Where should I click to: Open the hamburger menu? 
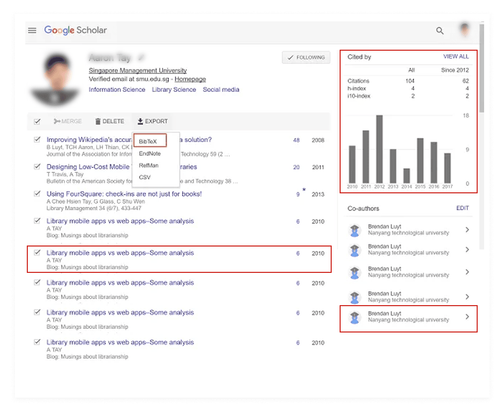pos(32,30)
